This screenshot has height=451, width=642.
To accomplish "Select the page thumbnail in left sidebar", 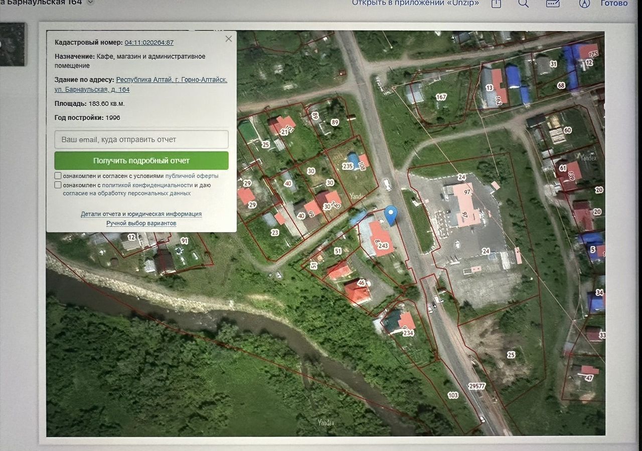I will click(x=12, y=44).
